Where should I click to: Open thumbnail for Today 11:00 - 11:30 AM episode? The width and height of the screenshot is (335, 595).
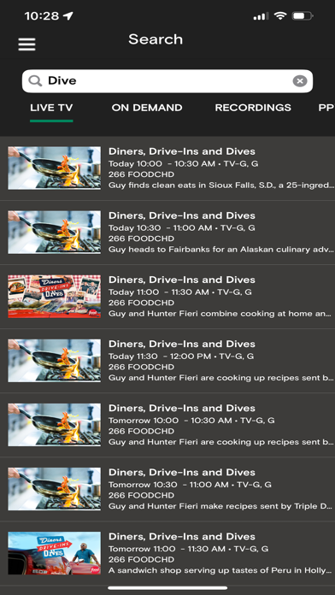[x=54, y=297]
